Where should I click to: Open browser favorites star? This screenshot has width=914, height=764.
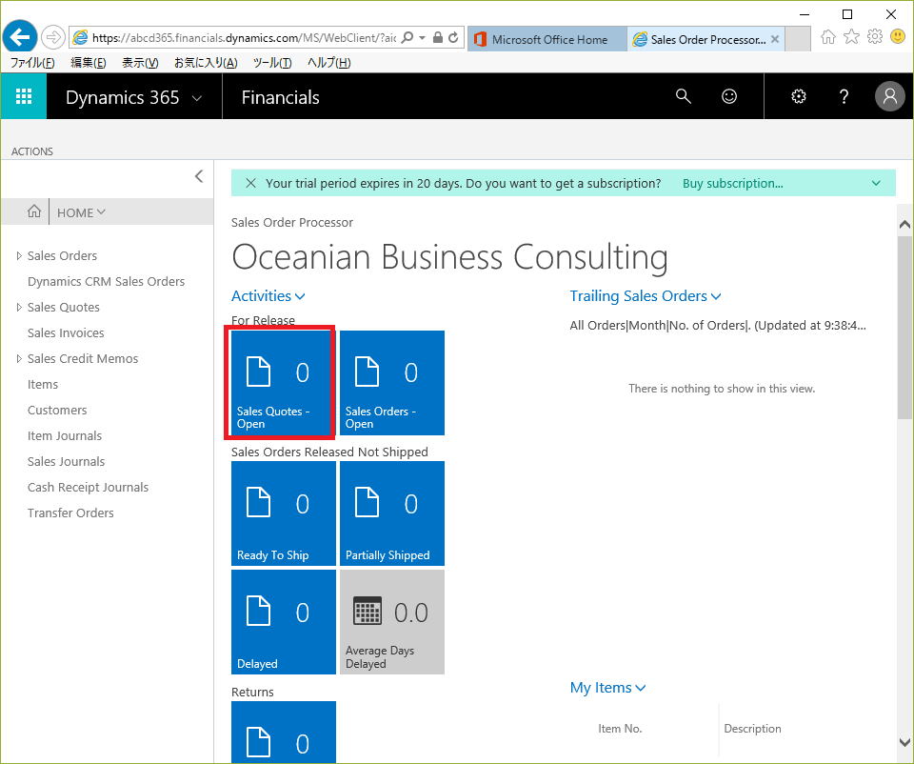point(851,37)
